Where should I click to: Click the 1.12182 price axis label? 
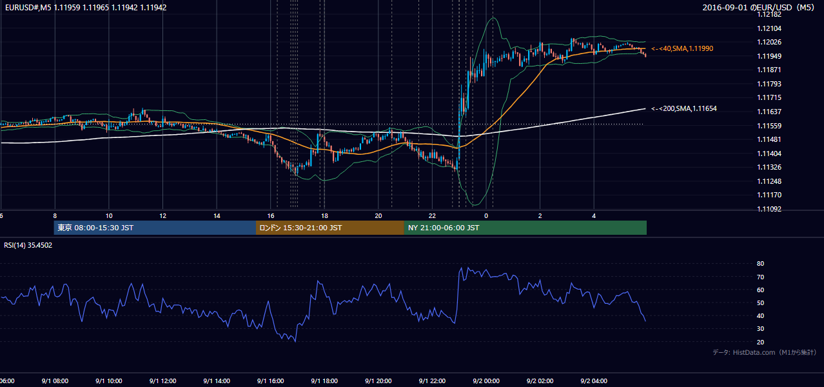coord(769,14)
